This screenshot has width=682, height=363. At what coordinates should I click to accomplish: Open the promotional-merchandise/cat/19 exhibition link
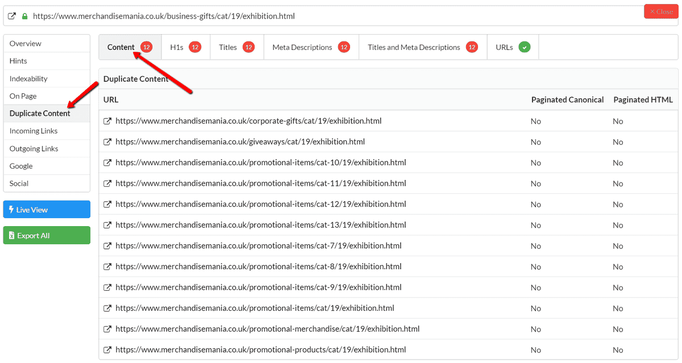pyautogui.click(x=268, y=329)
